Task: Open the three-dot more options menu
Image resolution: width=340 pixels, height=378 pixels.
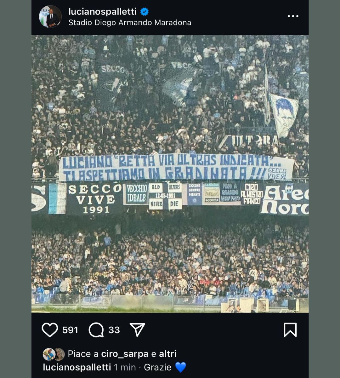Action: pos(293,16)
